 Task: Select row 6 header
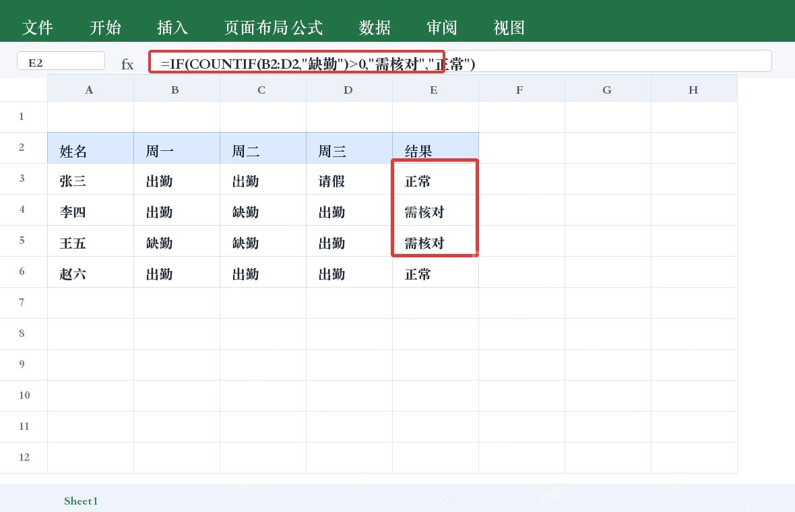(24, 271)
